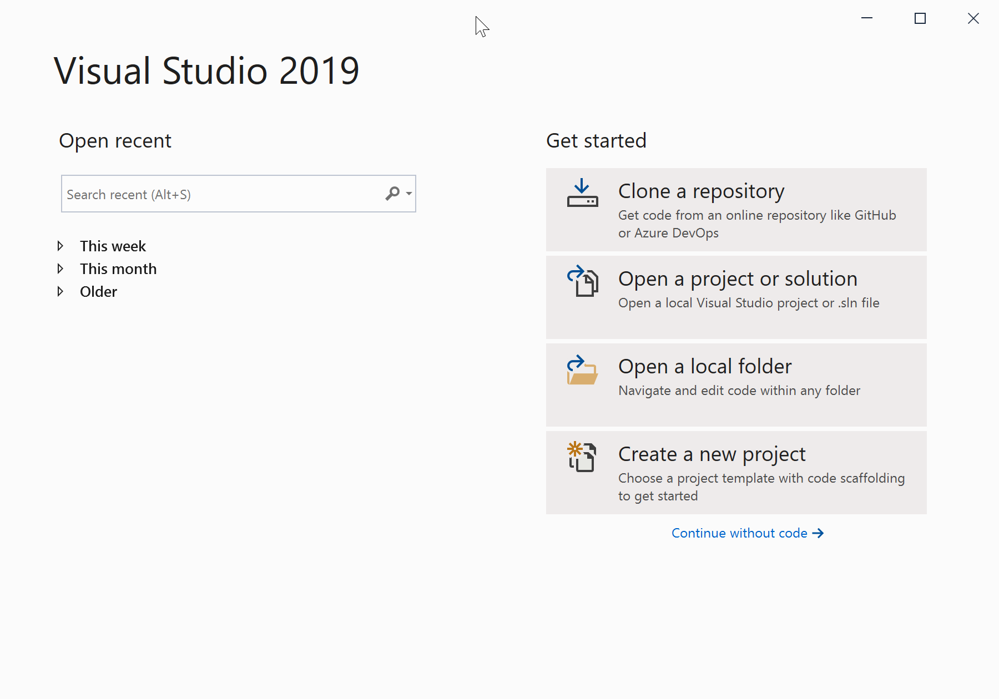This screenshot has height=699, width=999.
Task: Click the Clone a repository download icon
Action: pyautogui.click(x=582, y=193)
